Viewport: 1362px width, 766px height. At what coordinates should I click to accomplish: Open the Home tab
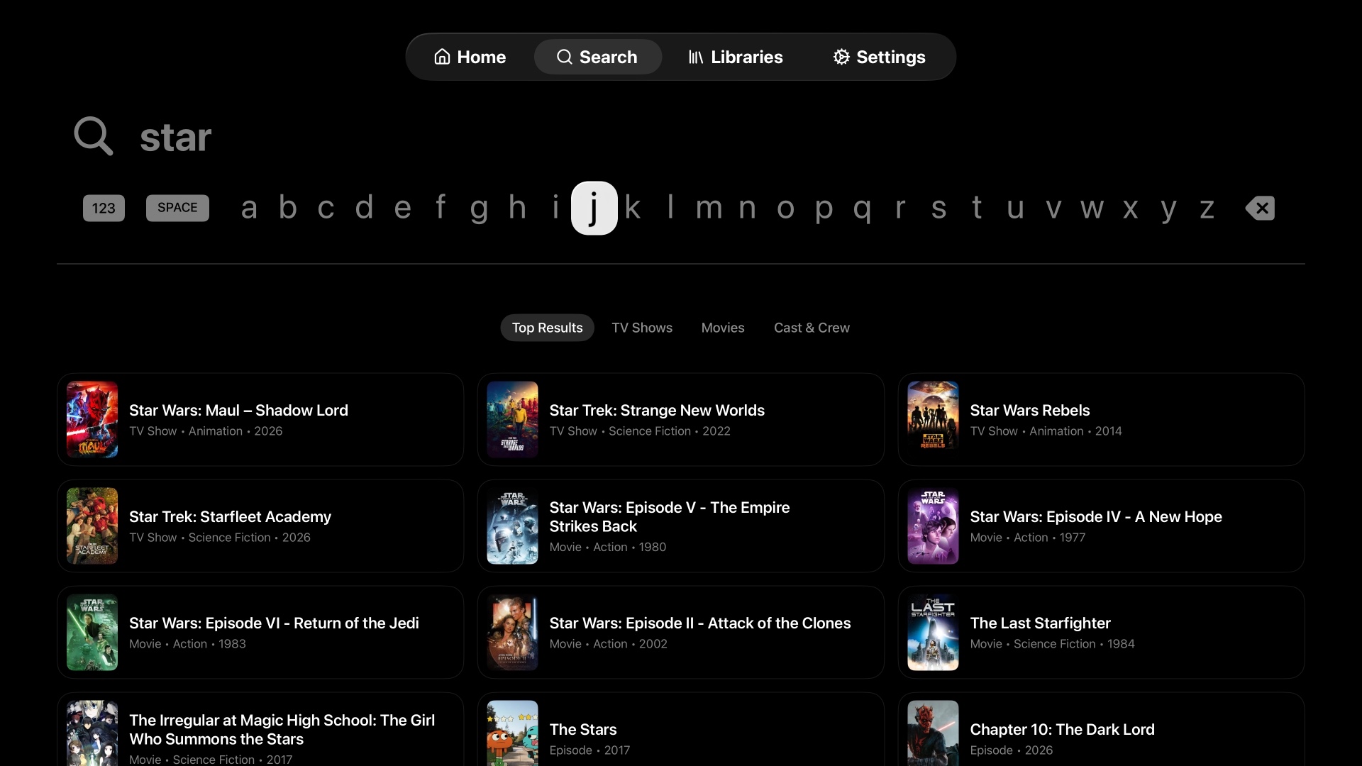pos(470,57)
